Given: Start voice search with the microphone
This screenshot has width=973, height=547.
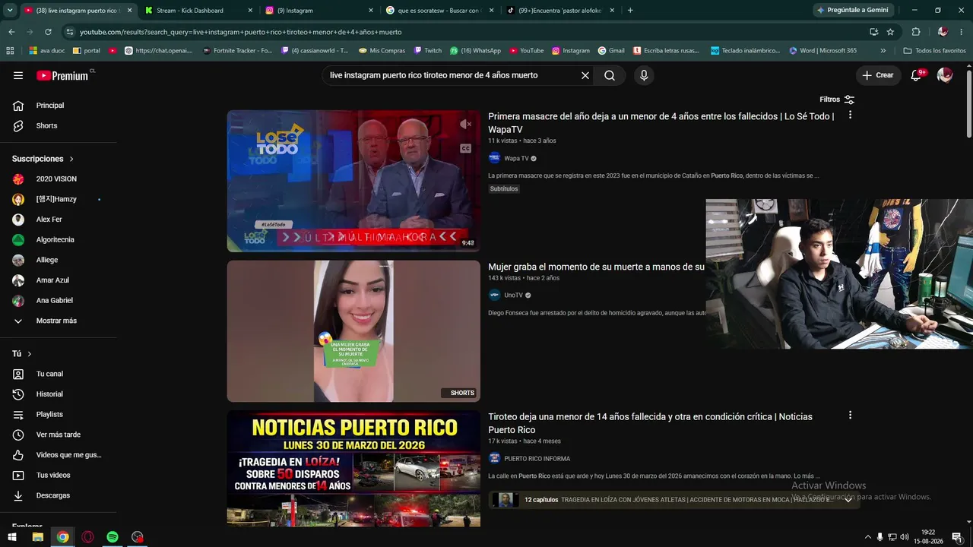Looking at the screenshot, I should [644, 75].
